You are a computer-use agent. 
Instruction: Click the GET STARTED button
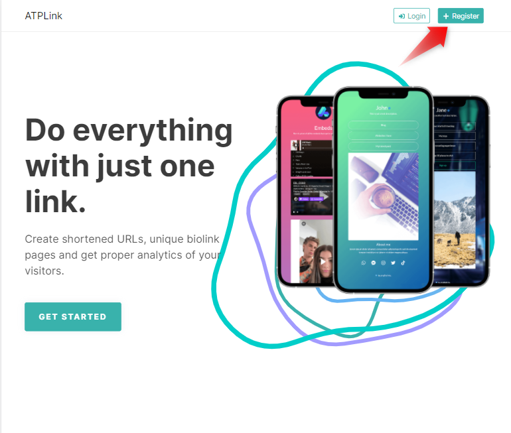click(73, 317)
